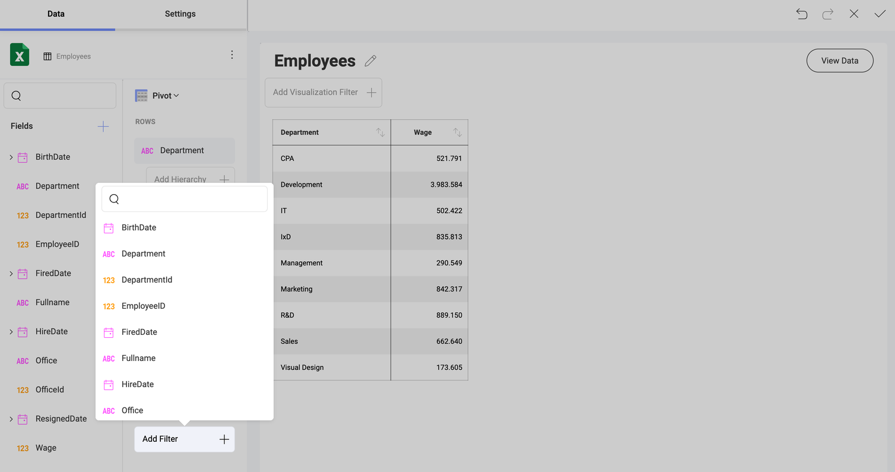Click the wage value 521.791
895x472 pixels.
tap(449, 159)
